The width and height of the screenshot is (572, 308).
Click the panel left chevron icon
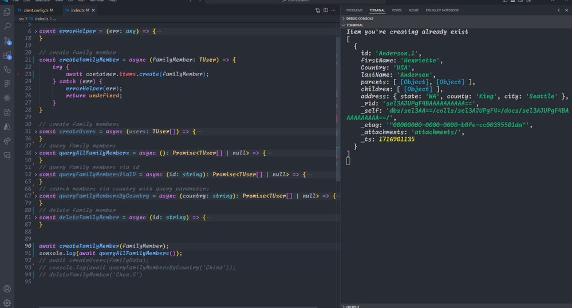(558, 10)
